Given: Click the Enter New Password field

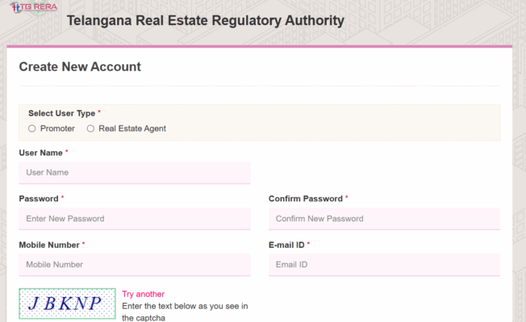Looking at the screenshot, I should [x=135, y=218].
